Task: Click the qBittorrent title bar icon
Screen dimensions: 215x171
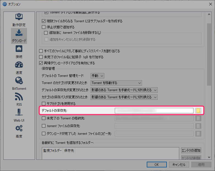Action: (5, 4)
